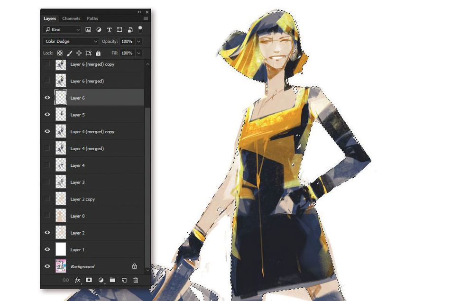Create a new adjustment layer
The height and width of the screenshot is (301, 460).
click(x=100, y=280)
